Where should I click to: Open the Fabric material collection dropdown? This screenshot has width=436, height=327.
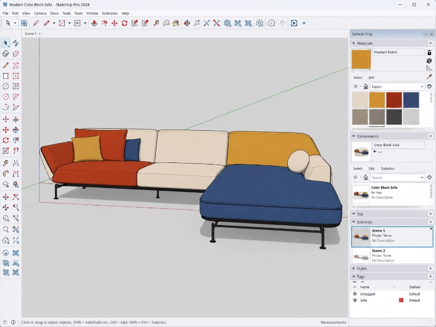point(397,87)
